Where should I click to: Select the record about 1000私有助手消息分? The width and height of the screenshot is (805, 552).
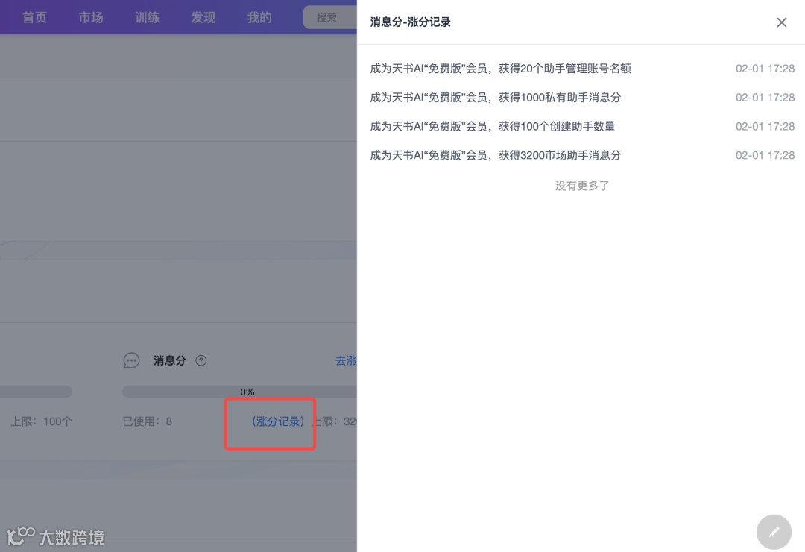(x=582, y=97)
